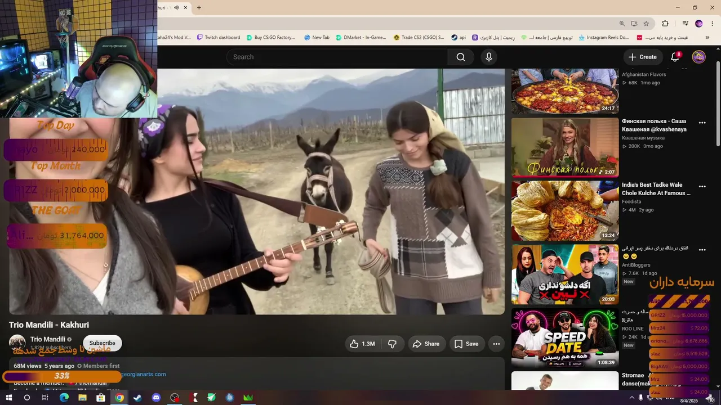Open the AntiBloggers 20:03 video thumbnail
Screen dimensions: 721x405
565,274
